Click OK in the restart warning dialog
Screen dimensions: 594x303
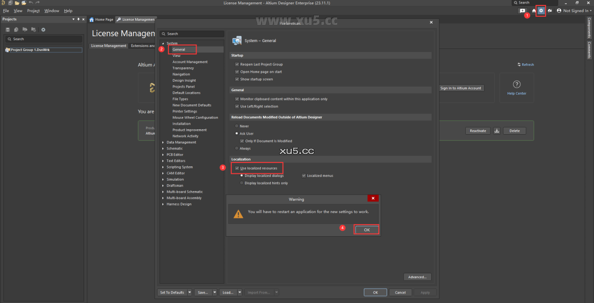point(366,229)
